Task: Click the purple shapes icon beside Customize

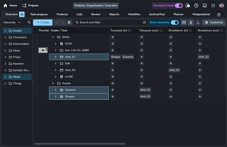Action: click(x=198, y=22)
